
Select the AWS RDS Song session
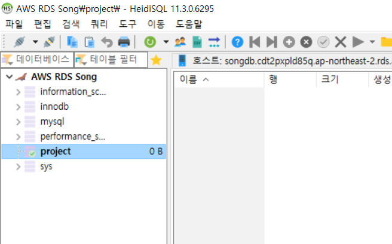tap(64, 77)
